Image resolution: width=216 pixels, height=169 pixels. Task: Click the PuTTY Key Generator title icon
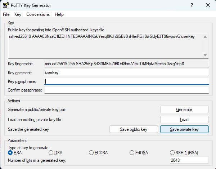click(6, 5)
